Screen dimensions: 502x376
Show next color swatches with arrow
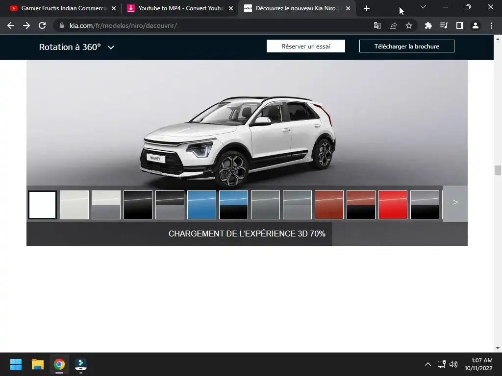(455, 203)
